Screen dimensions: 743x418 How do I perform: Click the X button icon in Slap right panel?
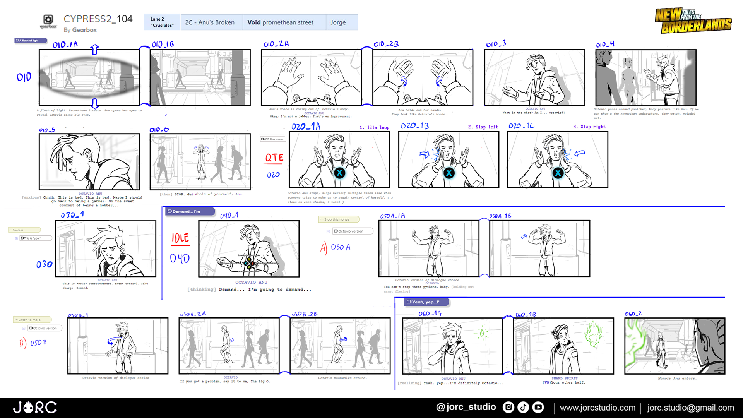click(x=558, y=173)
